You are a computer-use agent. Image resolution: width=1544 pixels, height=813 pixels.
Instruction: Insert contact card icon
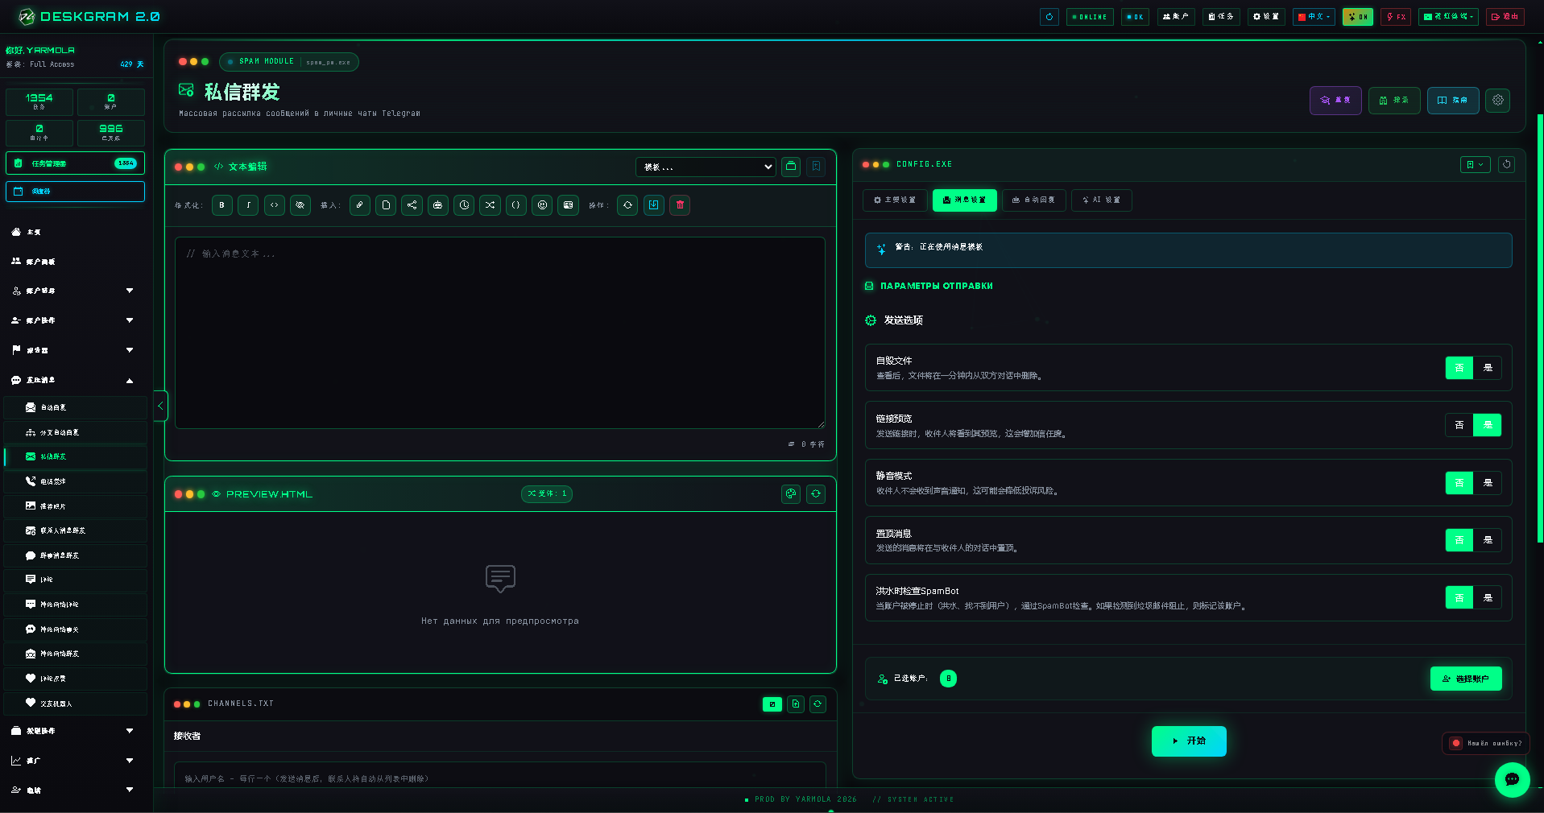568,205
